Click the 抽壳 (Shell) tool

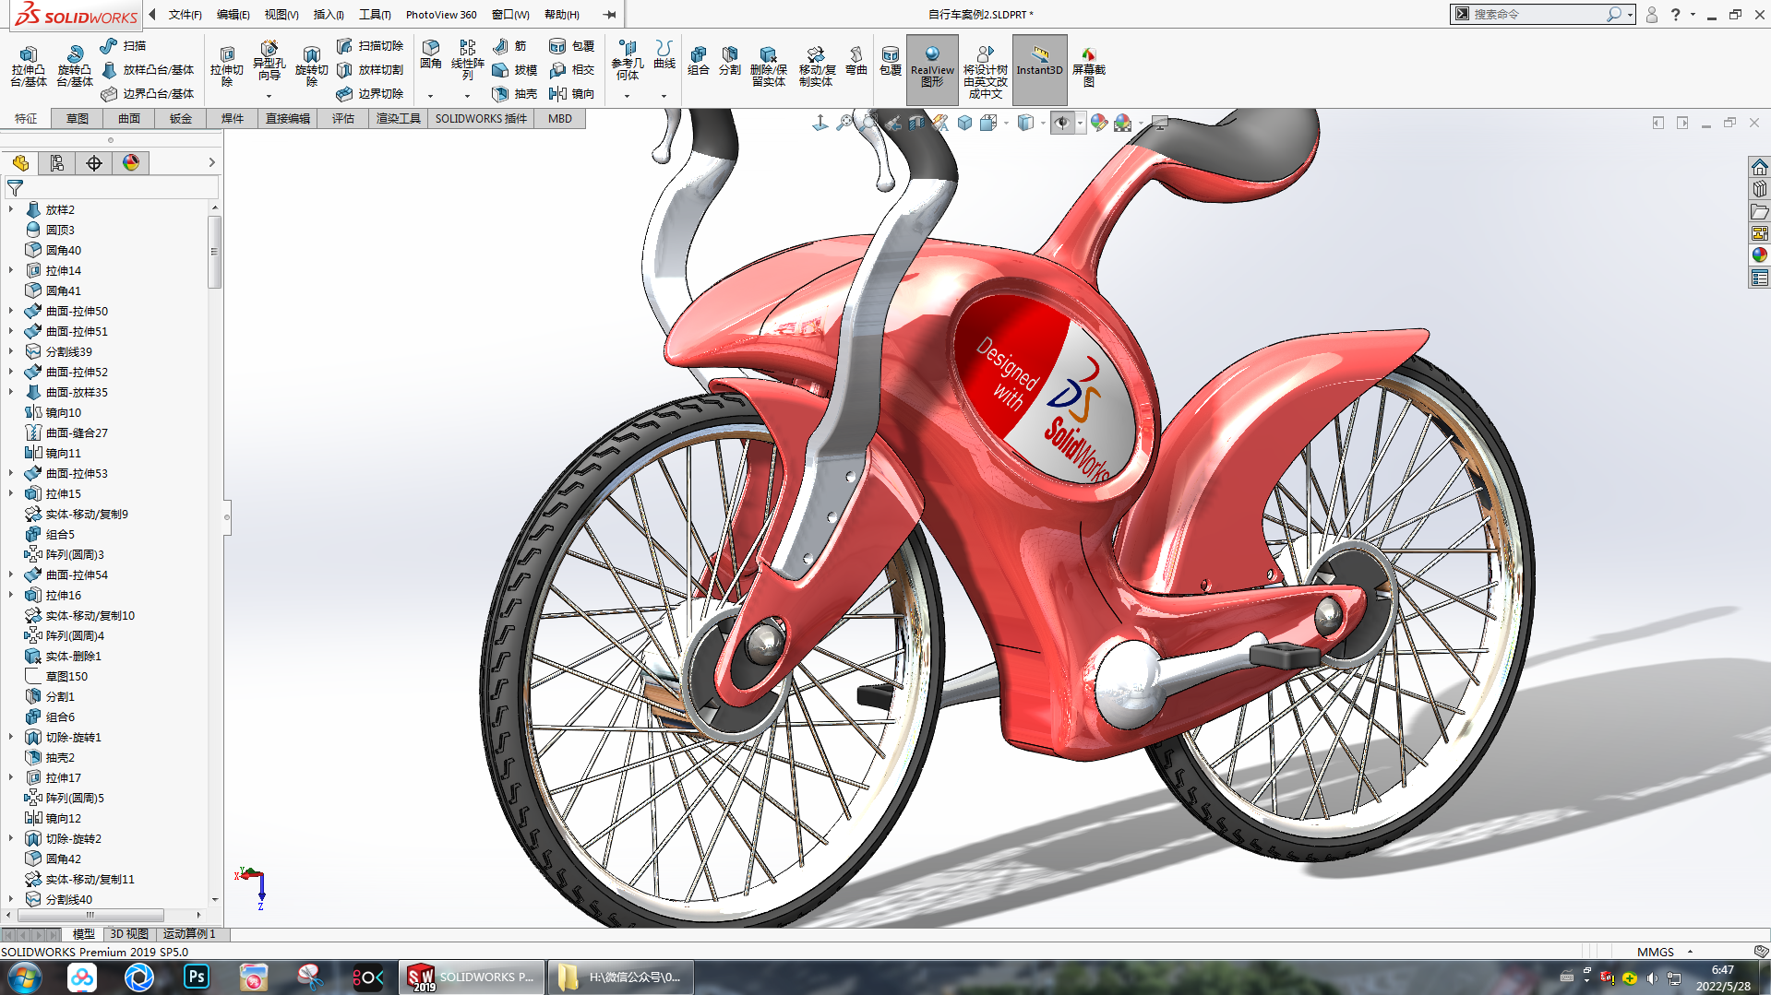click(515, 93)
